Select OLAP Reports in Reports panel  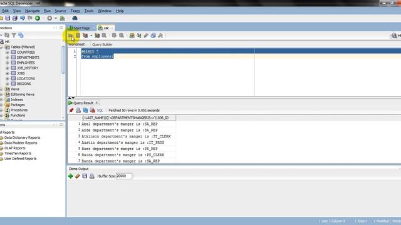click(15, 148)
